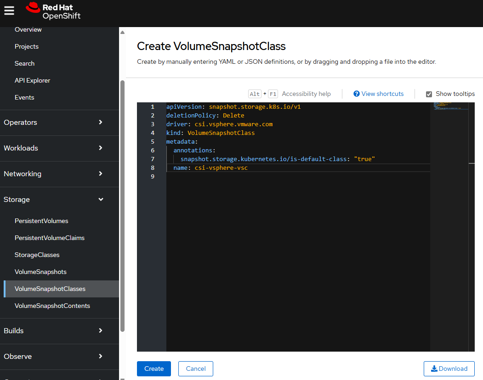
Task: Navigate to VolumeSnapshots
Action: pyautogui.click(x=40, y=272)
